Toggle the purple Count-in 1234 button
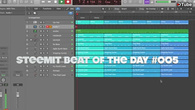This screenshot has width=195, height=110. (x=147, y=2)
